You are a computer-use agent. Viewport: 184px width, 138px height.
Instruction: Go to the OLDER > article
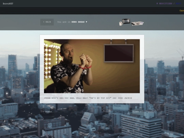click(x=137, y=112)
